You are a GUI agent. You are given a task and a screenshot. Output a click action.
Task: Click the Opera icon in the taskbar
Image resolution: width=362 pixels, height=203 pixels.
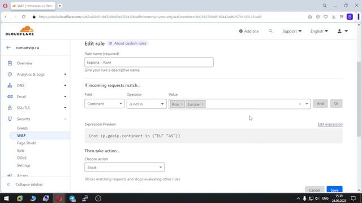tap(59, 198)
